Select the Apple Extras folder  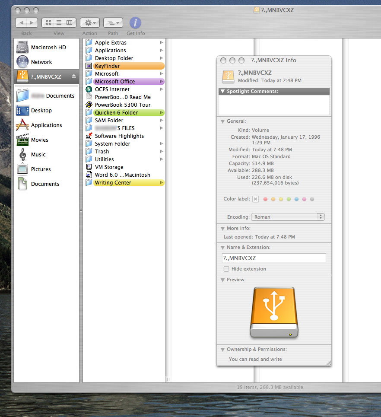125,42
